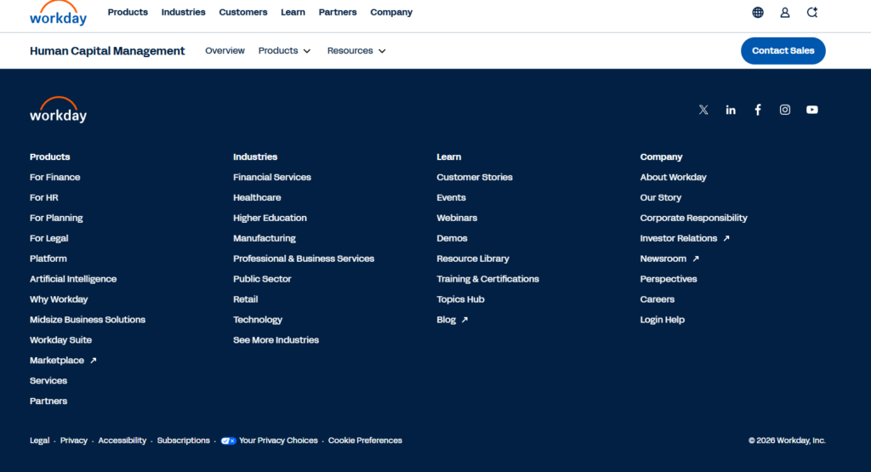Open the Cookie Preferences link
This screenshot has height=472, width=871.
365,441
